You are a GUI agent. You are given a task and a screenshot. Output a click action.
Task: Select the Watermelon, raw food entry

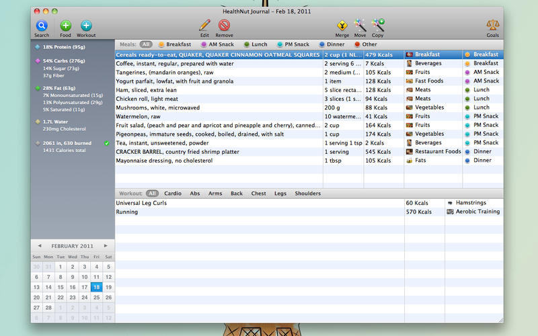coord(309,116)
